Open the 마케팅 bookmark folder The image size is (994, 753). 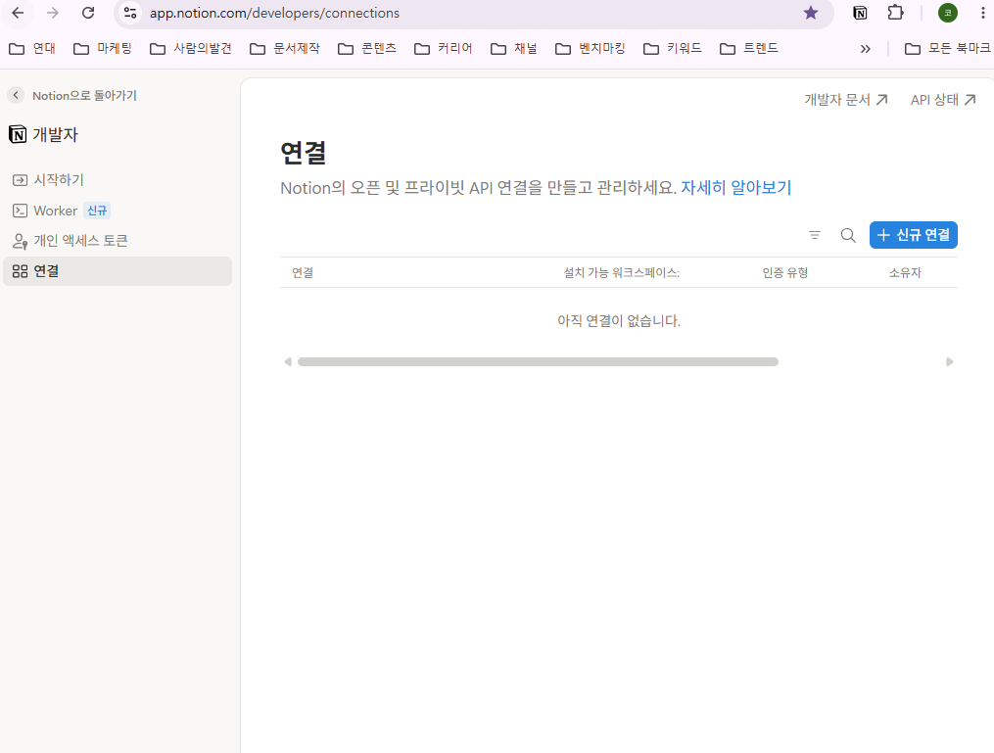103,48
